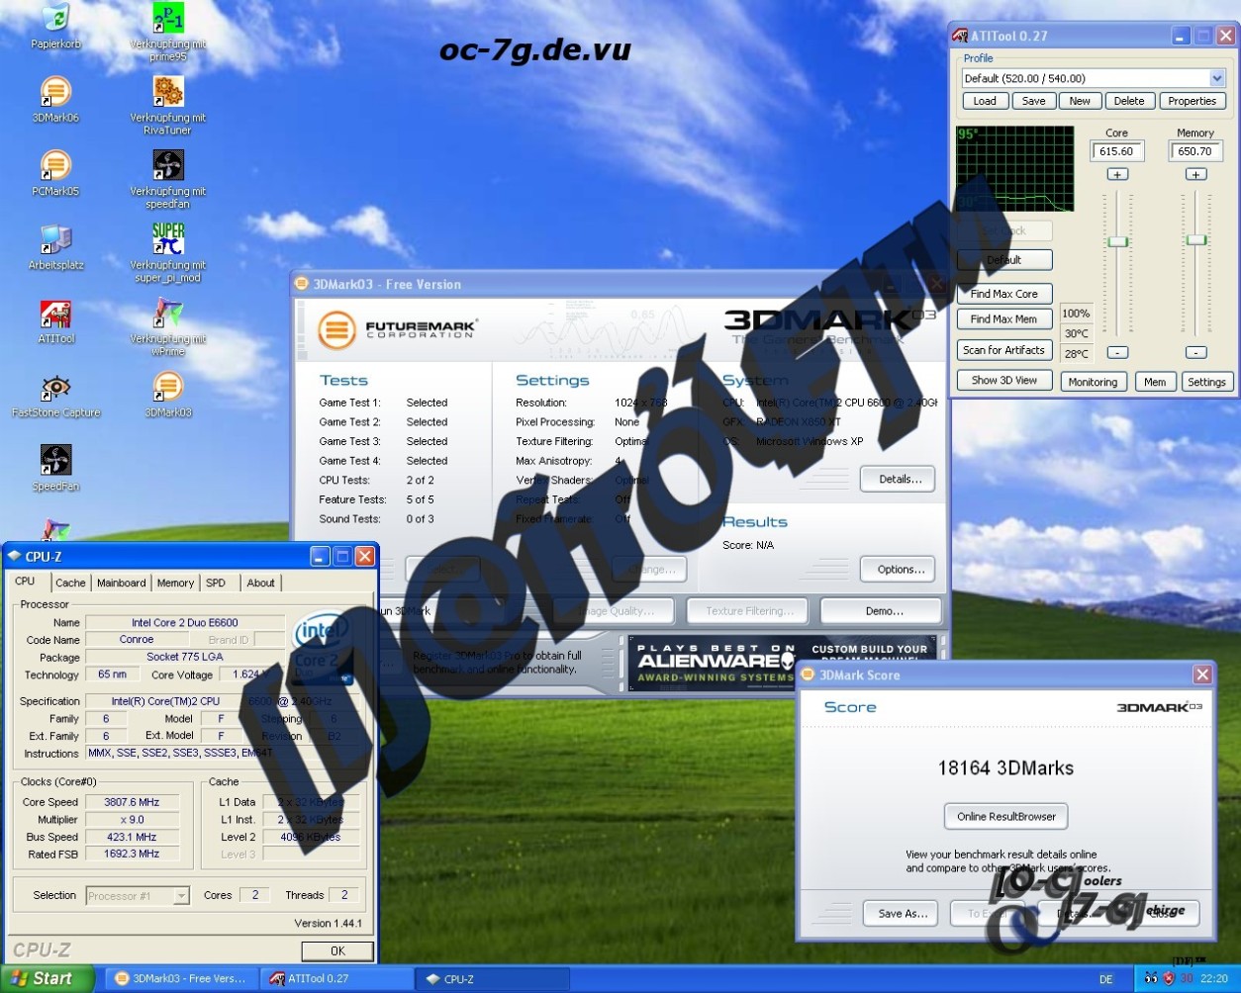Click Scan for Artifacts in ATITool
The width and height of the screenshot is (1241, 993).
click(x=1004, y=350)
